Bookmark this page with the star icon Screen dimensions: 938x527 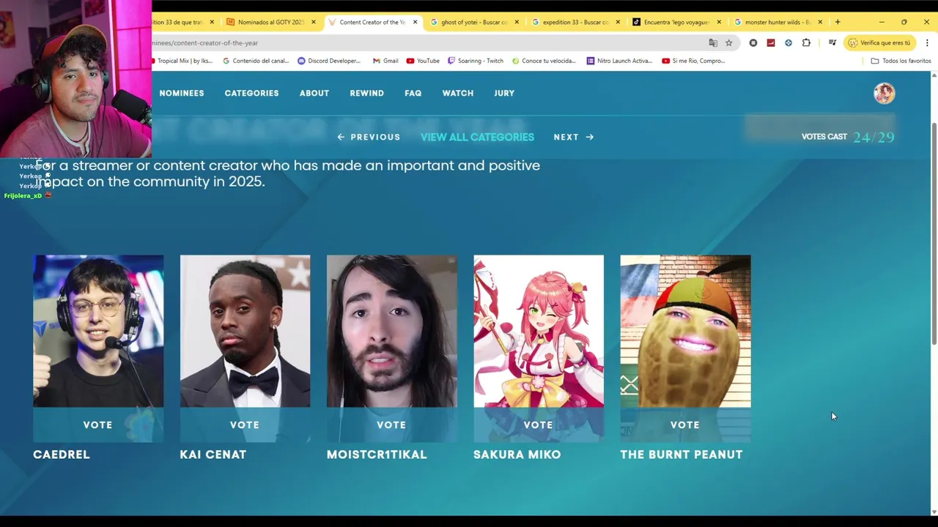pos(728,43)
